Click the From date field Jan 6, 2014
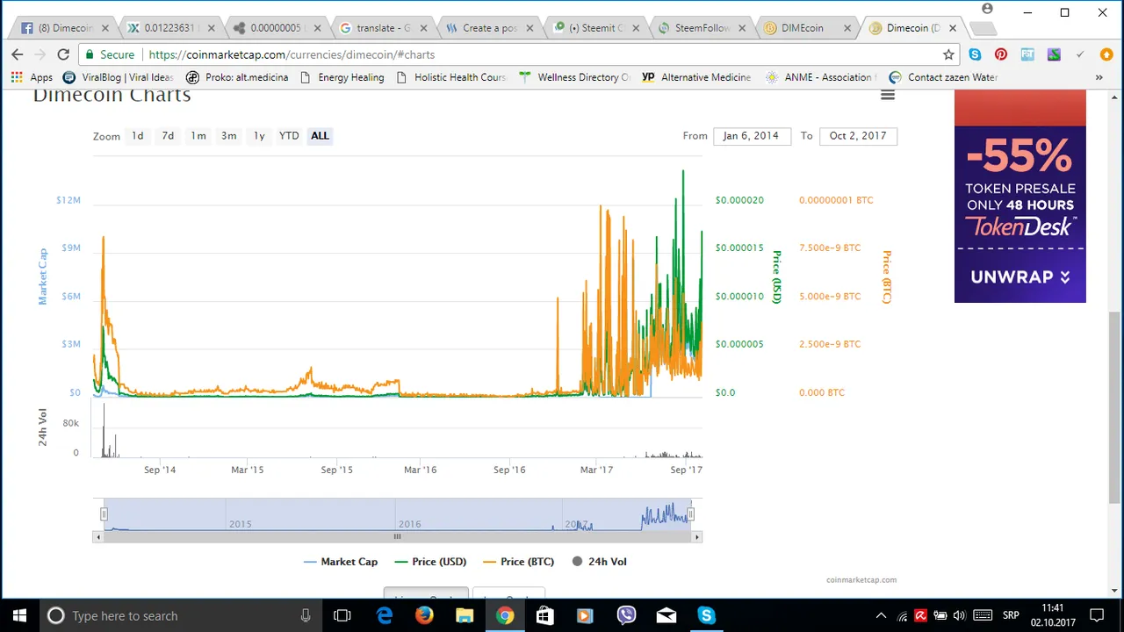 (751, 136)
